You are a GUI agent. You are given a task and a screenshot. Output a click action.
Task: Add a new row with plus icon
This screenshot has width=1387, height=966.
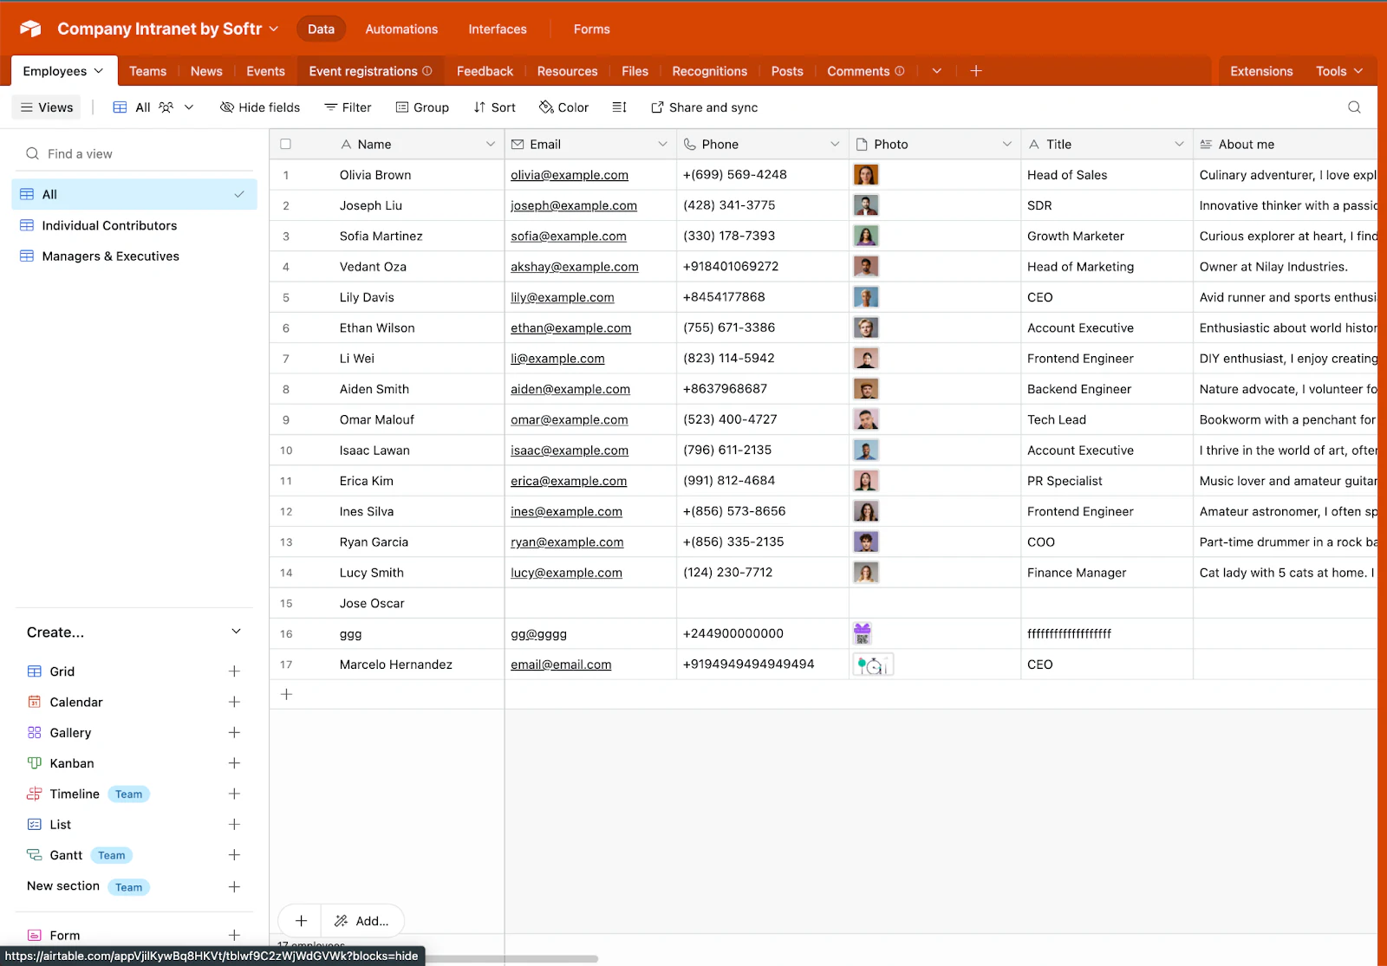coord(287,695)
